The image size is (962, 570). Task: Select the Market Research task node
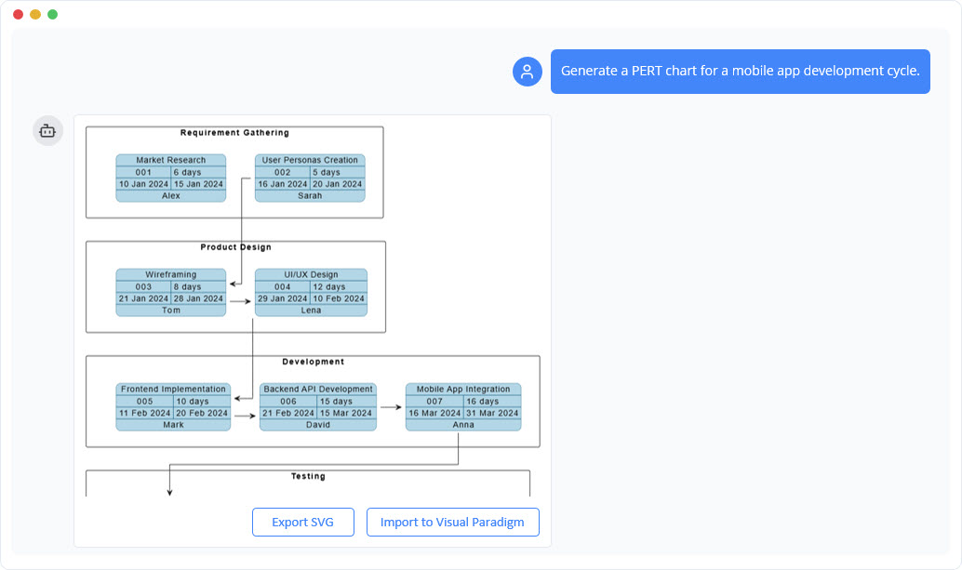pos(170,176)
